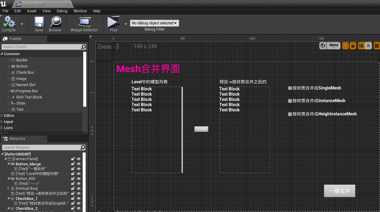Check the 按材质合并成SingleMesh checkbox
This screenshot has height=212, width=380.
pyautogui.click(x=290, y=88)
